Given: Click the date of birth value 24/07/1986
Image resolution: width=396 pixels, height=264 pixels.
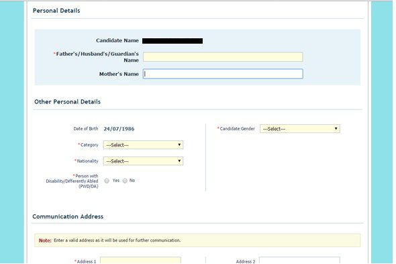Looking at the screenshot, I should click(119, 129).
